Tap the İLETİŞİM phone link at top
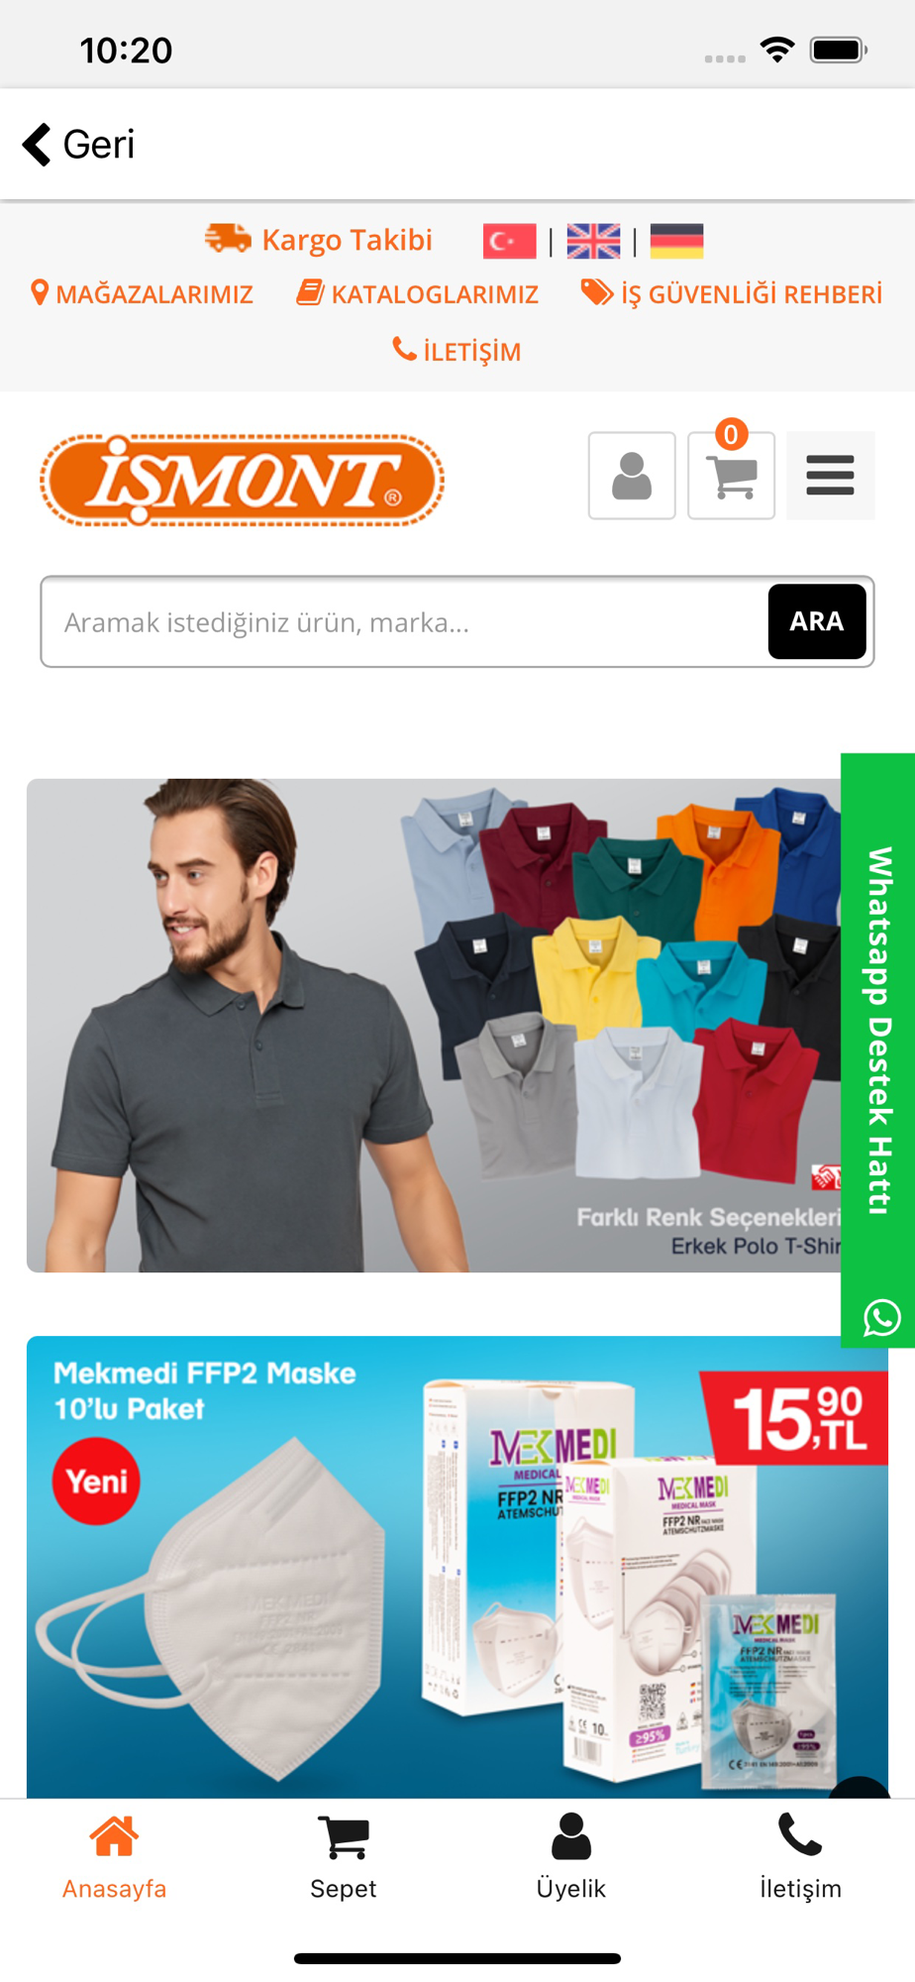 (x=457, y=351)
